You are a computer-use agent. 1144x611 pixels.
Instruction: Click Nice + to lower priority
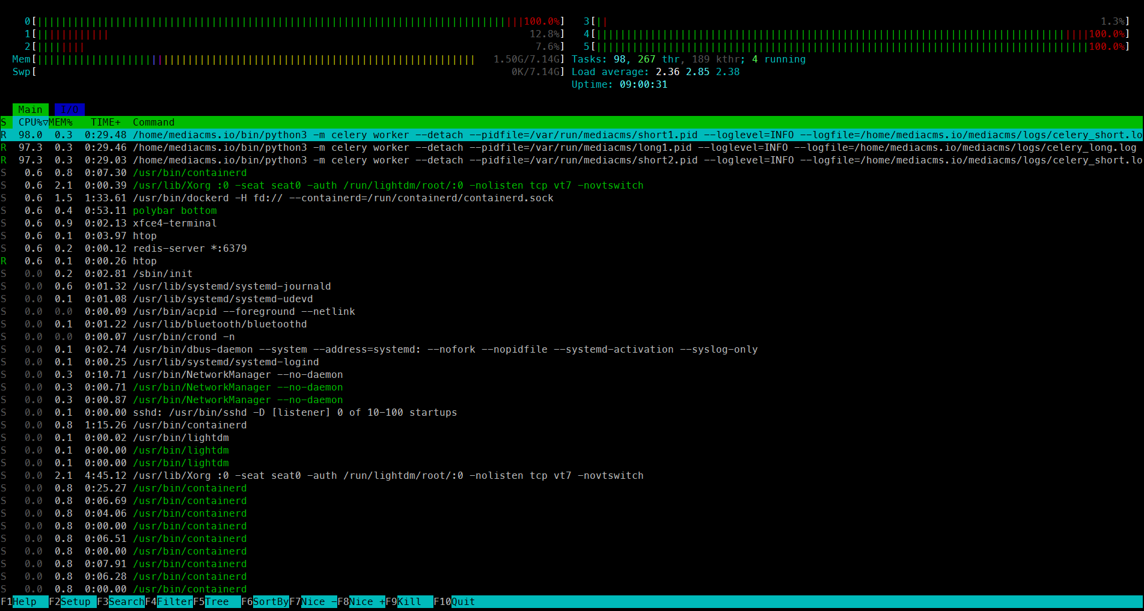pos(362,601)
